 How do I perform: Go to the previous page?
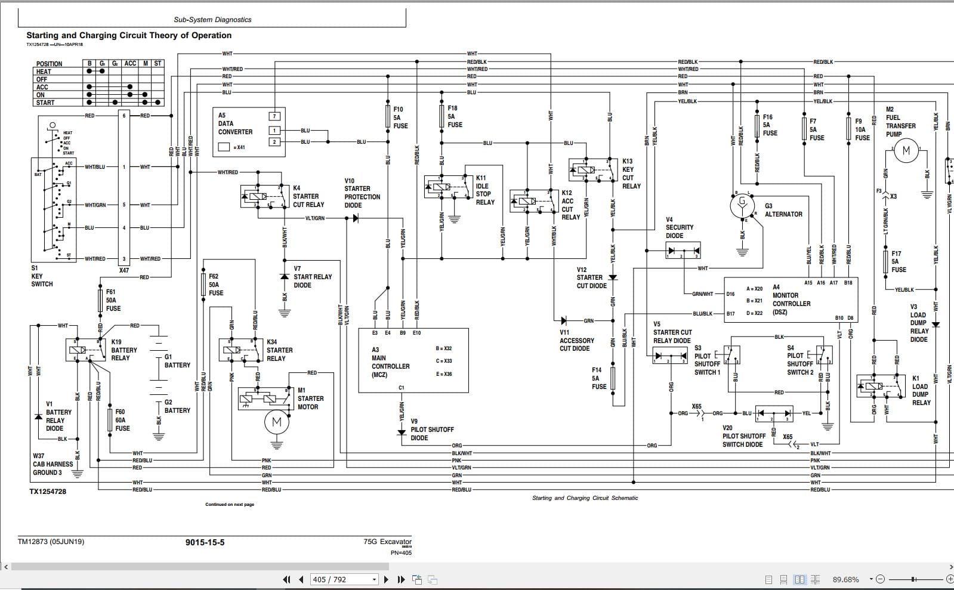click(x=301, y=579)
